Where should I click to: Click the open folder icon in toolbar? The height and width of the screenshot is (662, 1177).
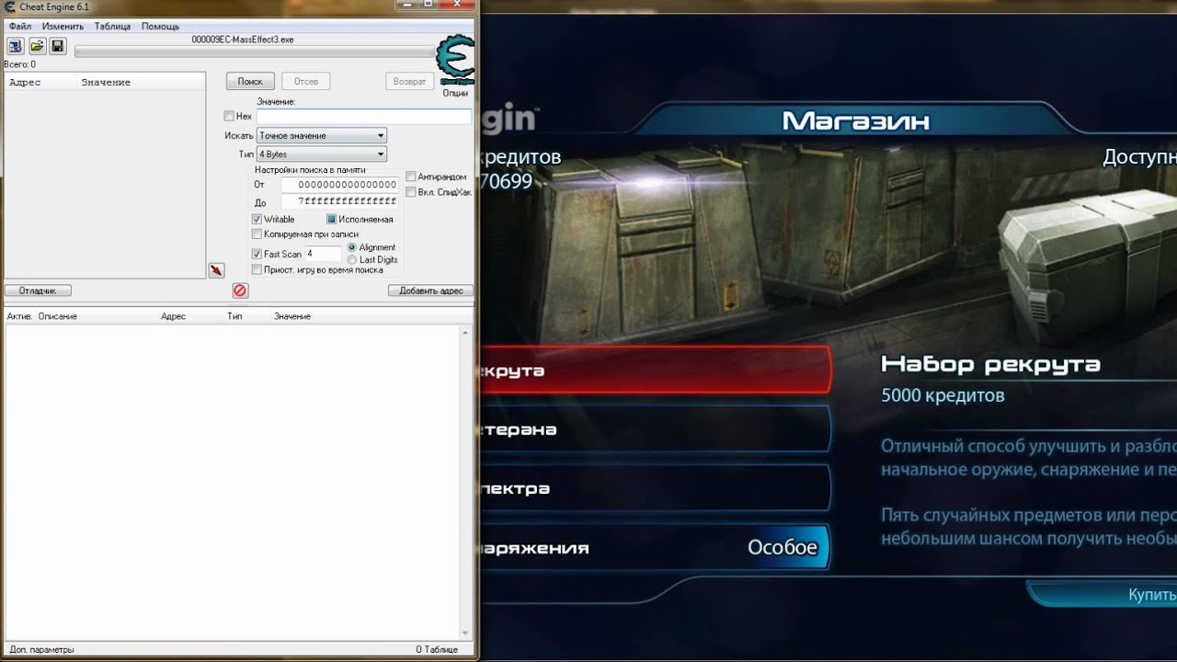point(37,46)
